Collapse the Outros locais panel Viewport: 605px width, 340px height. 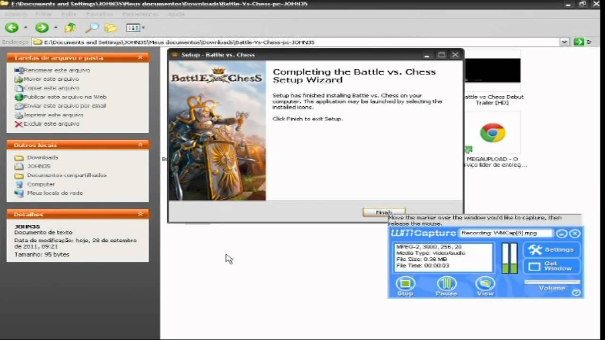tap(140, 145)
